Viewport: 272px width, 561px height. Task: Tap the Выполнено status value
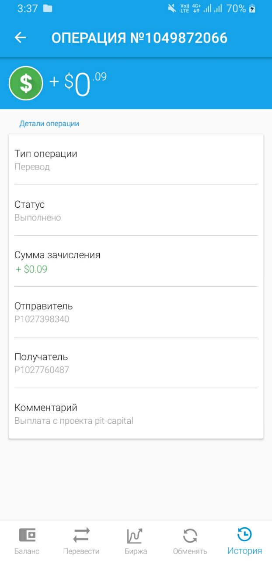(x=38, y=218)
